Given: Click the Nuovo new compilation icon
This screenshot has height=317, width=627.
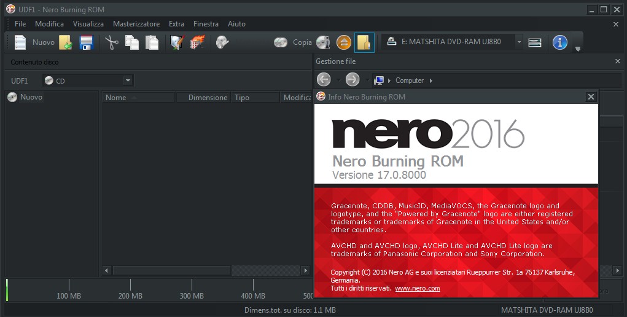Looking at the screenshot, I should tap(20, 42).
